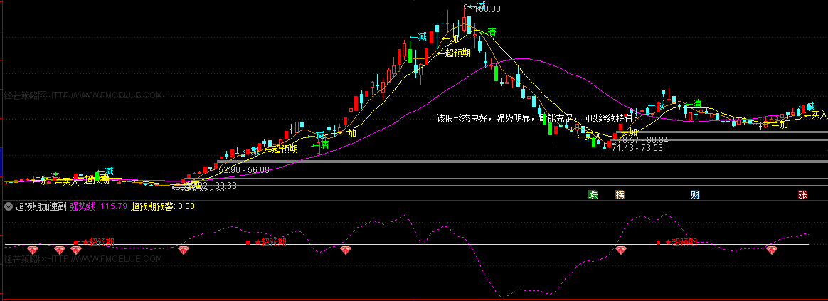Select the 71.43 - 73.53 support range label
This screenshot has width=828, height=301.
pos(637,149)
